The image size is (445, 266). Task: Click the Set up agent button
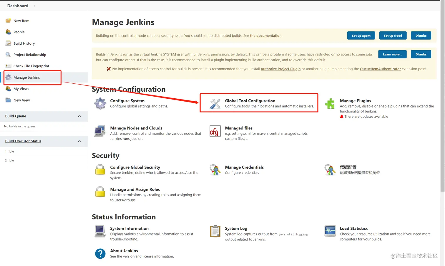(x=361, y=36)
